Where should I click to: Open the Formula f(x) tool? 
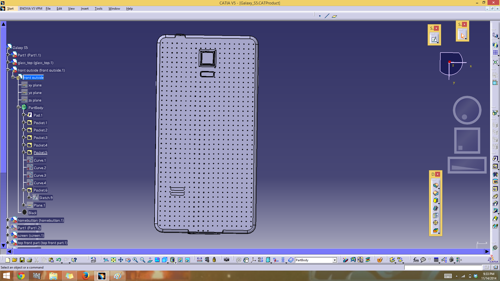(x=416, y=260)
